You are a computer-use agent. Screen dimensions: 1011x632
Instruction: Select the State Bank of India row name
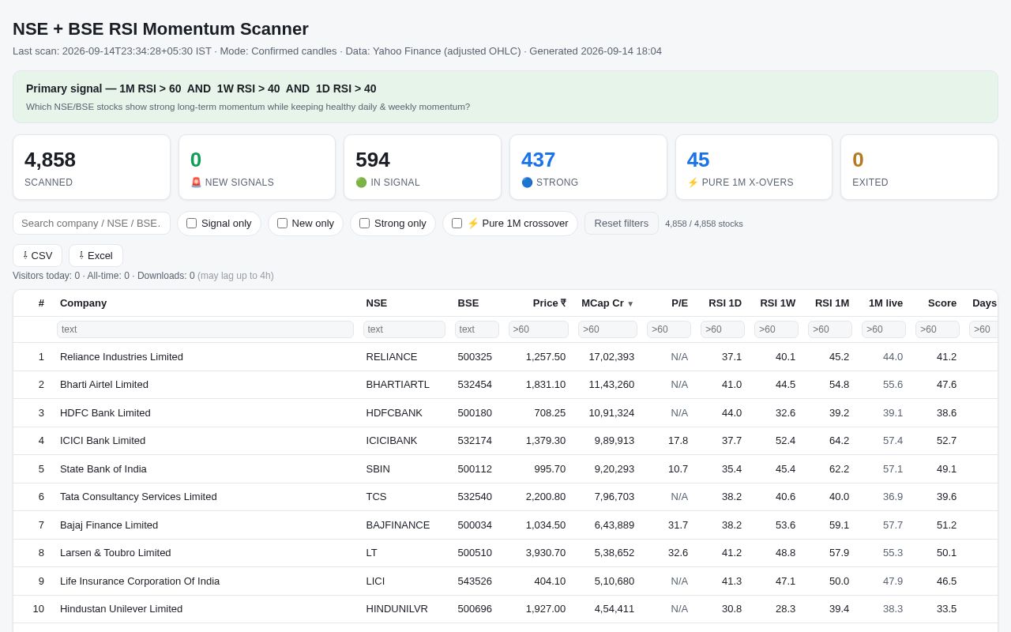point(103,469)
